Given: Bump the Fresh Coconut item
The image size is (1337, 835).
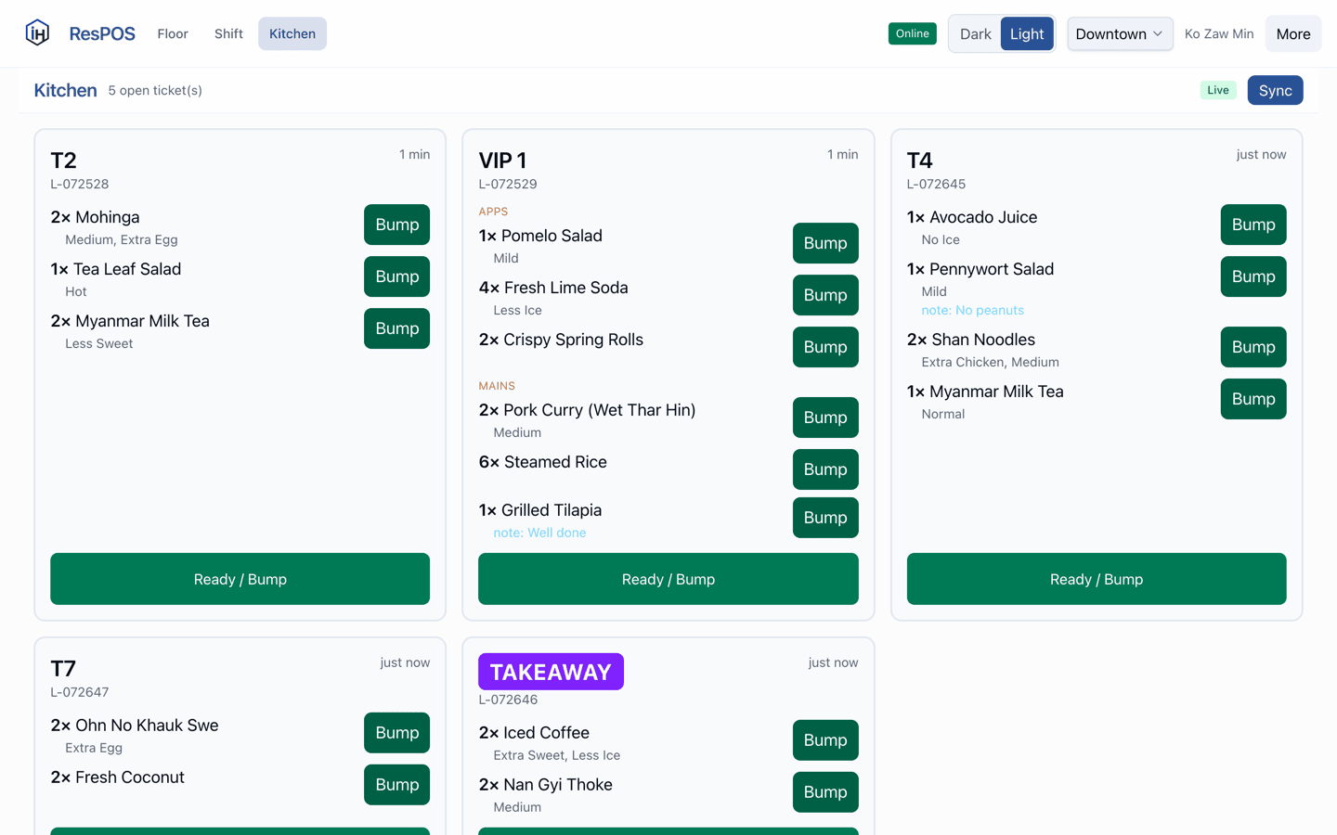Looking at the screenshot, I should pyautogui.click(x=396, y=785).
